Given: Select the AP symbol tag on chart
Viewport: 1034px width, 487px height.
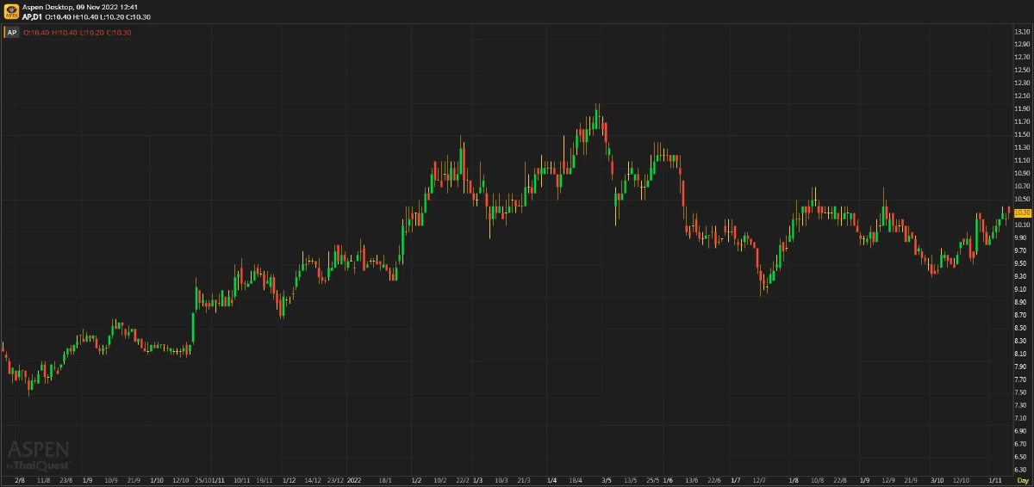Looking at the screenshot, I should 12,33.
